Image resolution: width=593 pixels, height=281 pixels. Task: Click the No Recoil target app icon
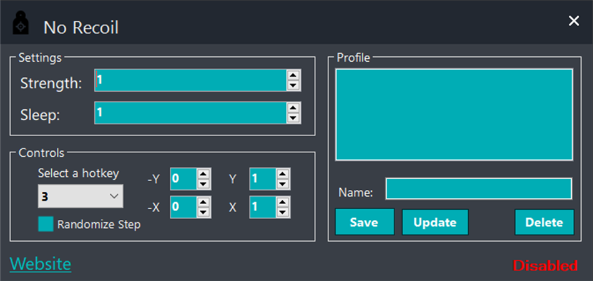[21, 24]
